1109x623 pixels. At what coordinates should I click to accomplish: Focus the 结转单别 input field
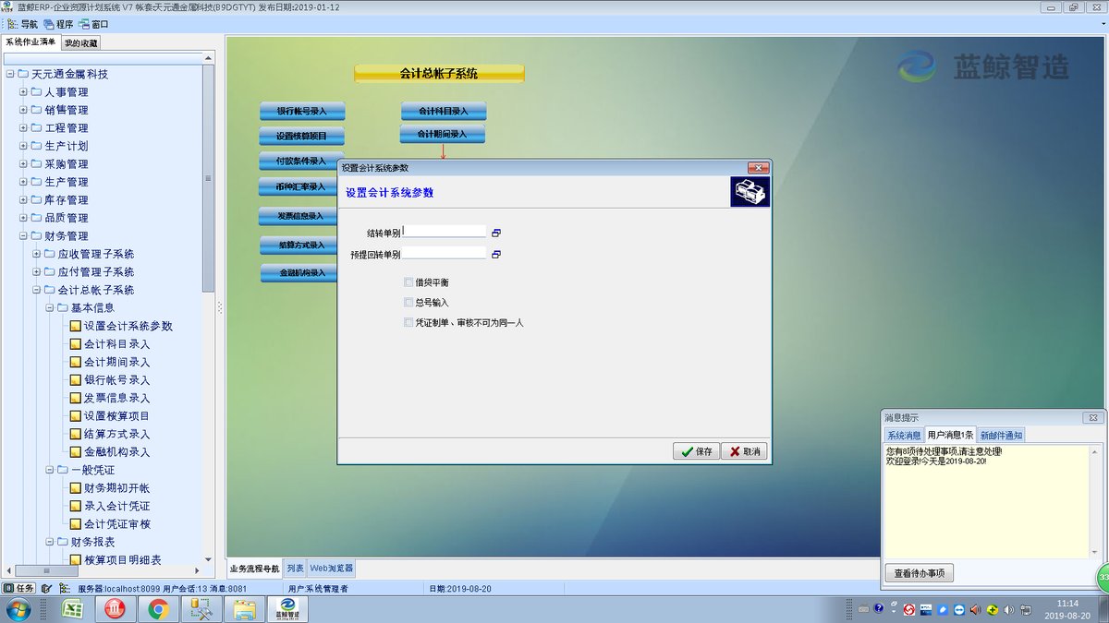pyautogui.click(x=445, y=232)
